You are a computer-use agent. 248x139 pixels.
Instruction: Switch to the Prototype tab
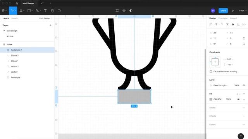pos(223,18)
